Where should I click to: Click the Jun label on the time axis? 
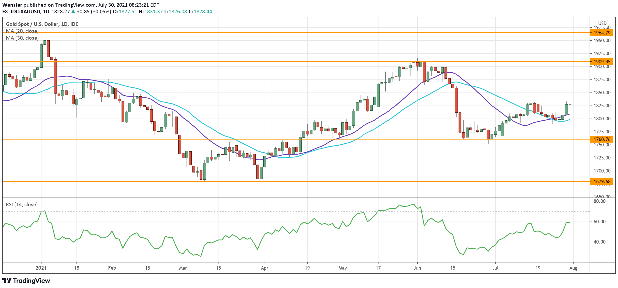417,268
